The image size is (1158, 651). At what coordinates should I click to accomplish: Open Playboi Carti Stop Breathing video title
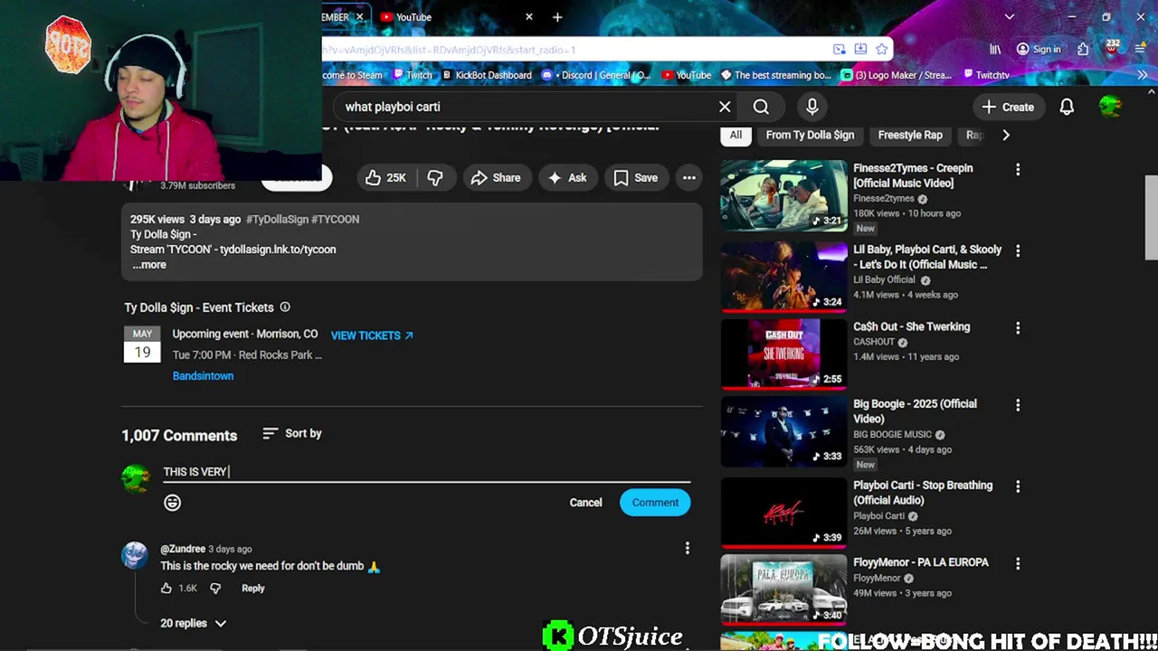[923, 493]
